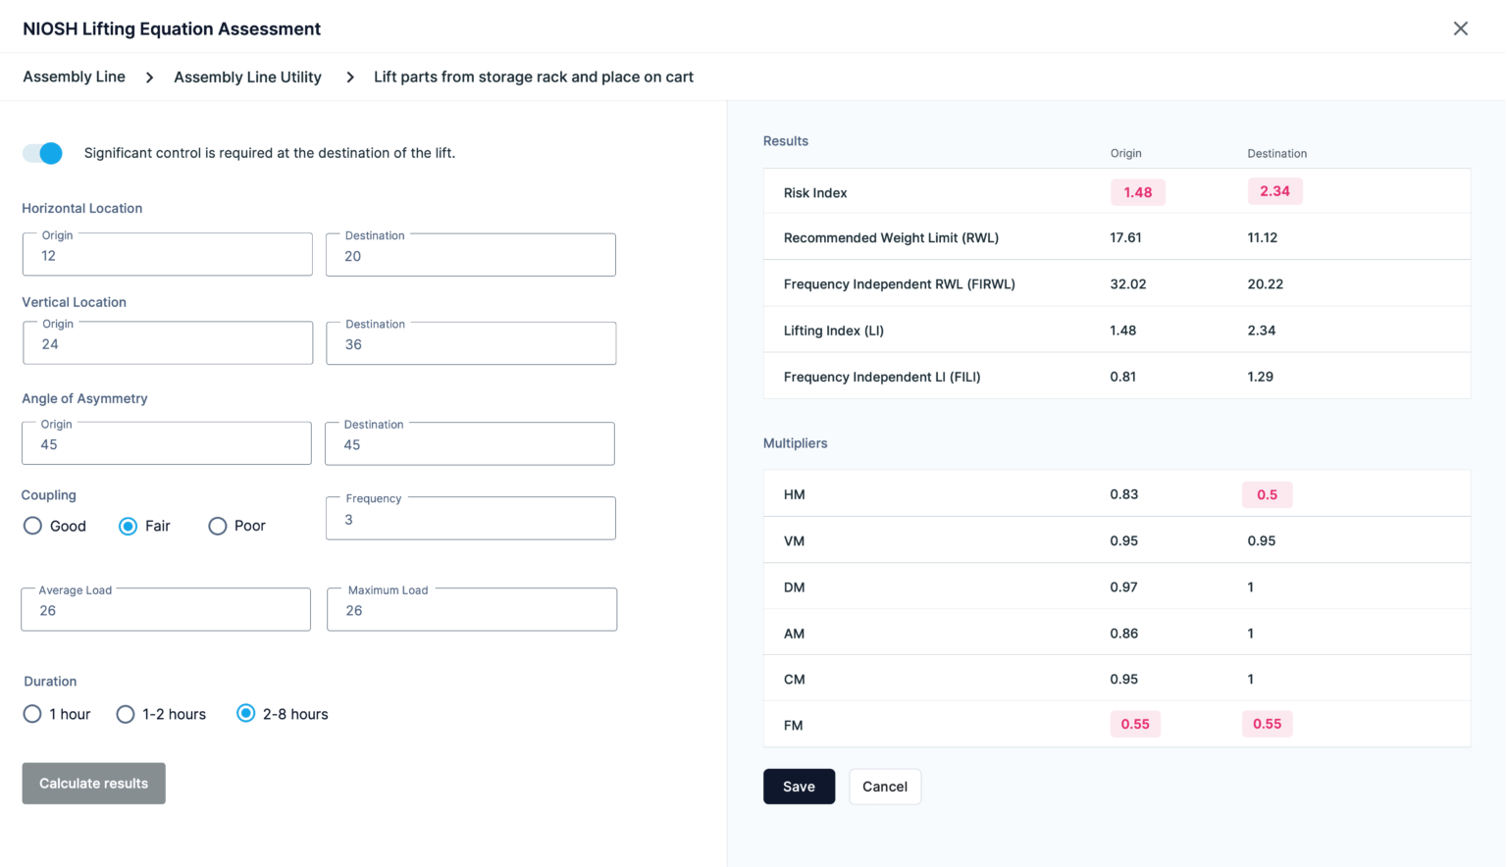Click chevron after Assembly Line Utility breadcrumb
The width and height of the screenshot is (1507, 867).
(349, 77)
